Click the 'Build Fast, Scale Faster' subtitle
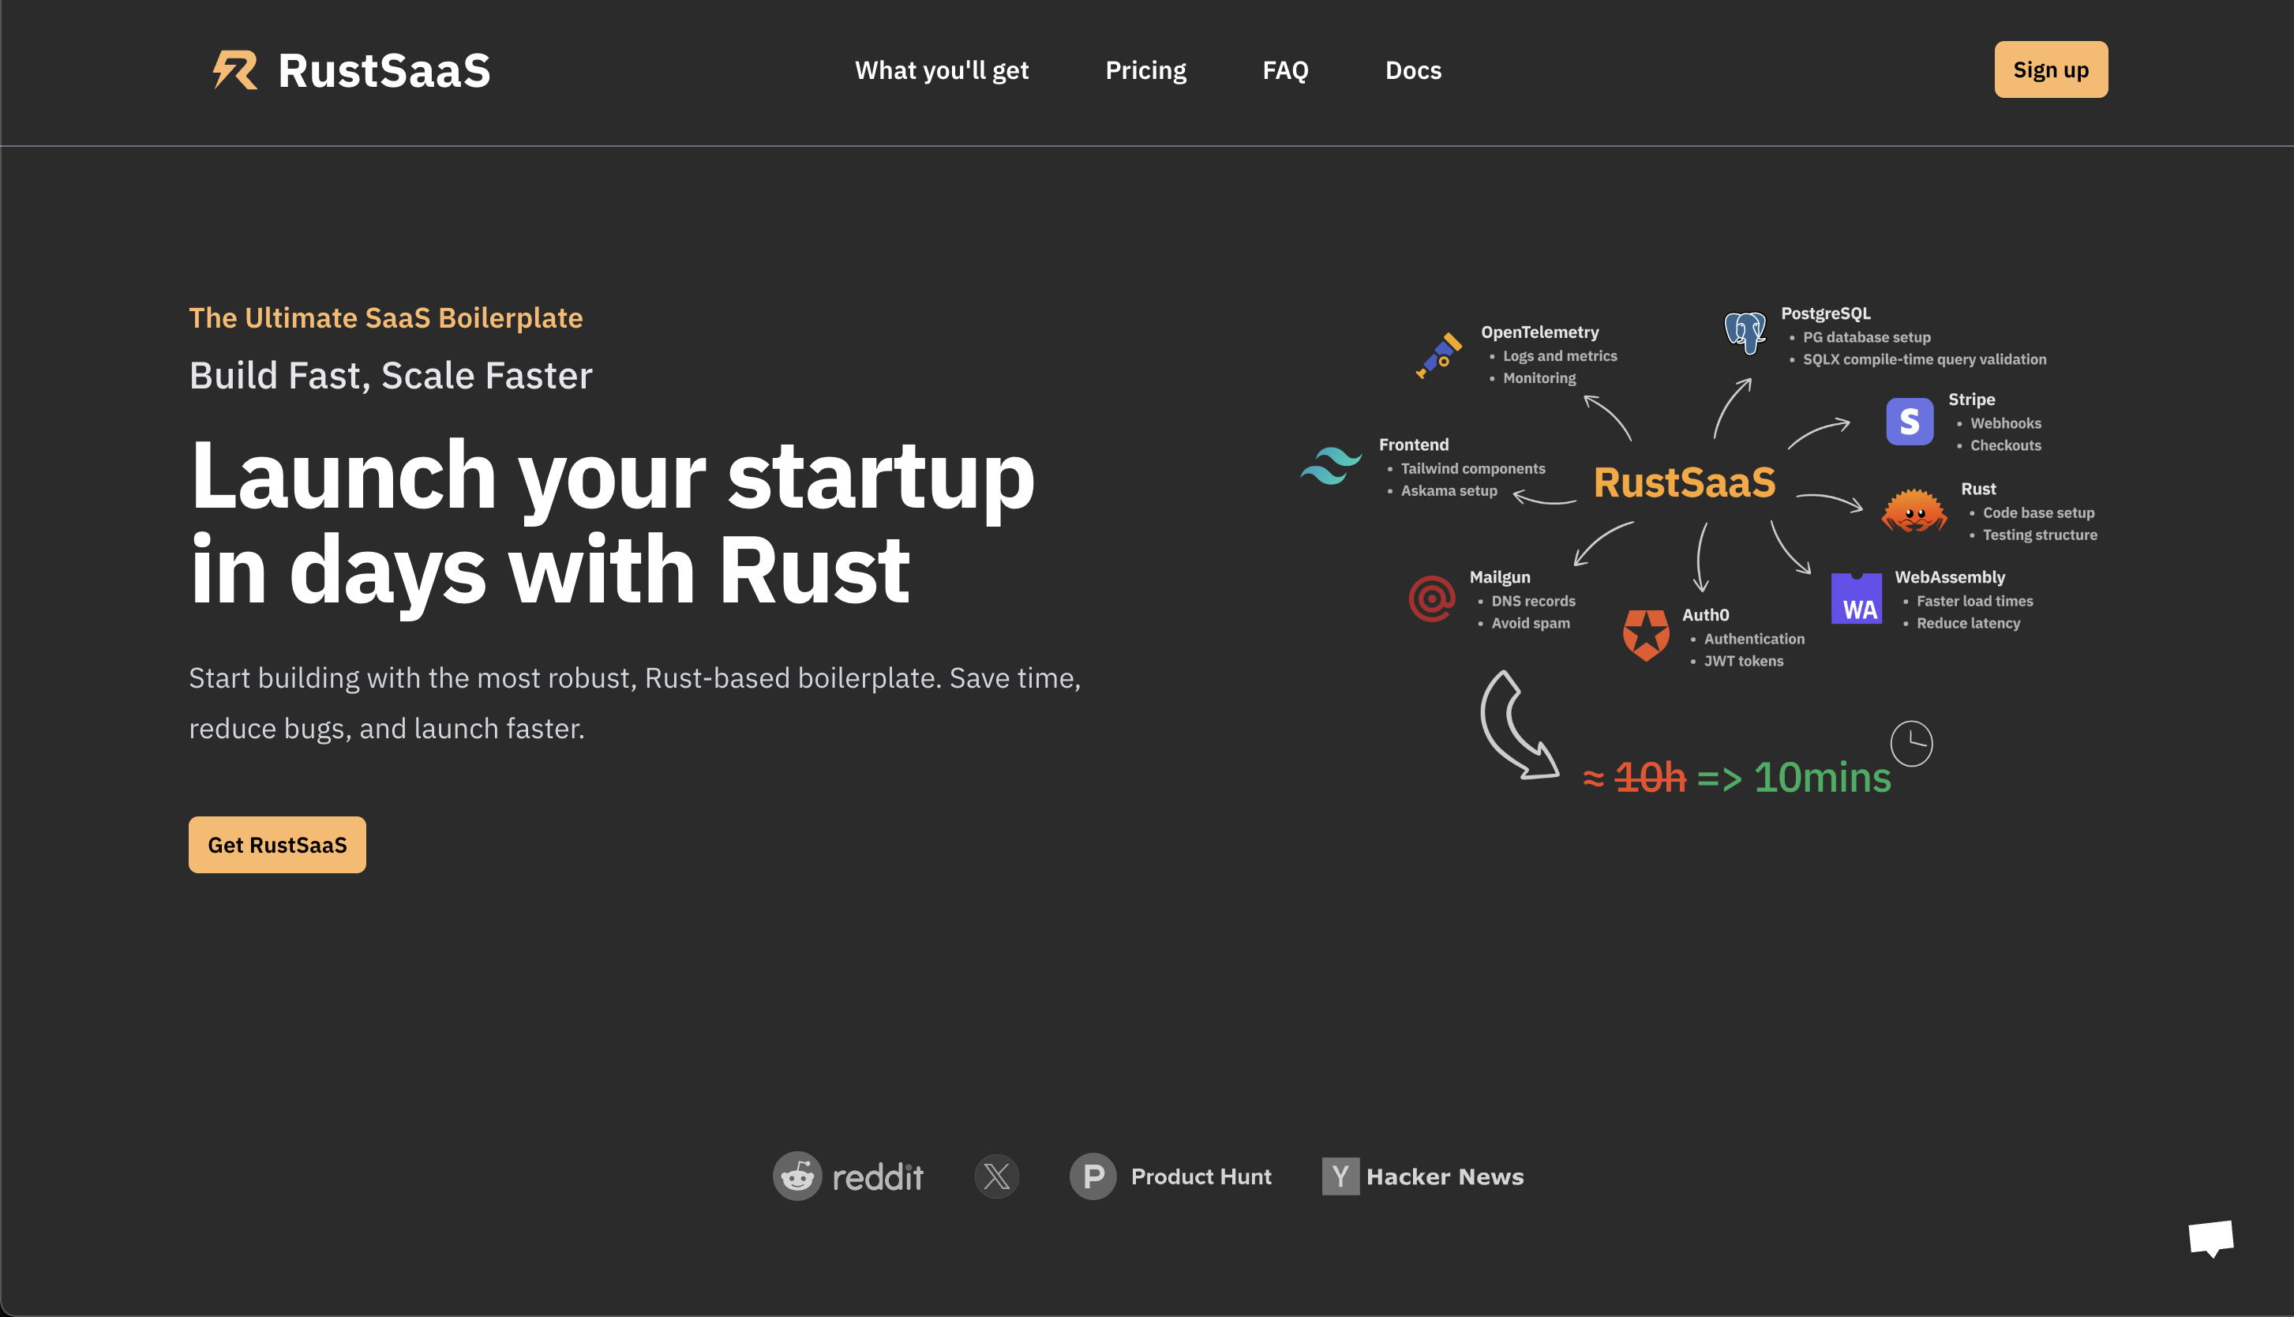The width and height of the screenshot is (2294, 1317). pyautogui.click(x=391, y=375)
